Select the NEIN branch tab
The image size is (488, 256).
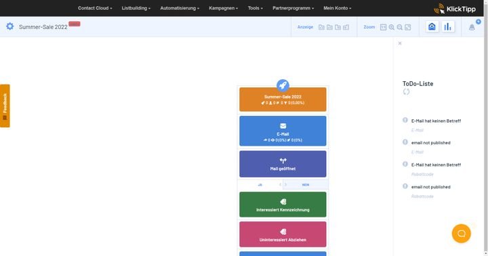pos(306,185)
